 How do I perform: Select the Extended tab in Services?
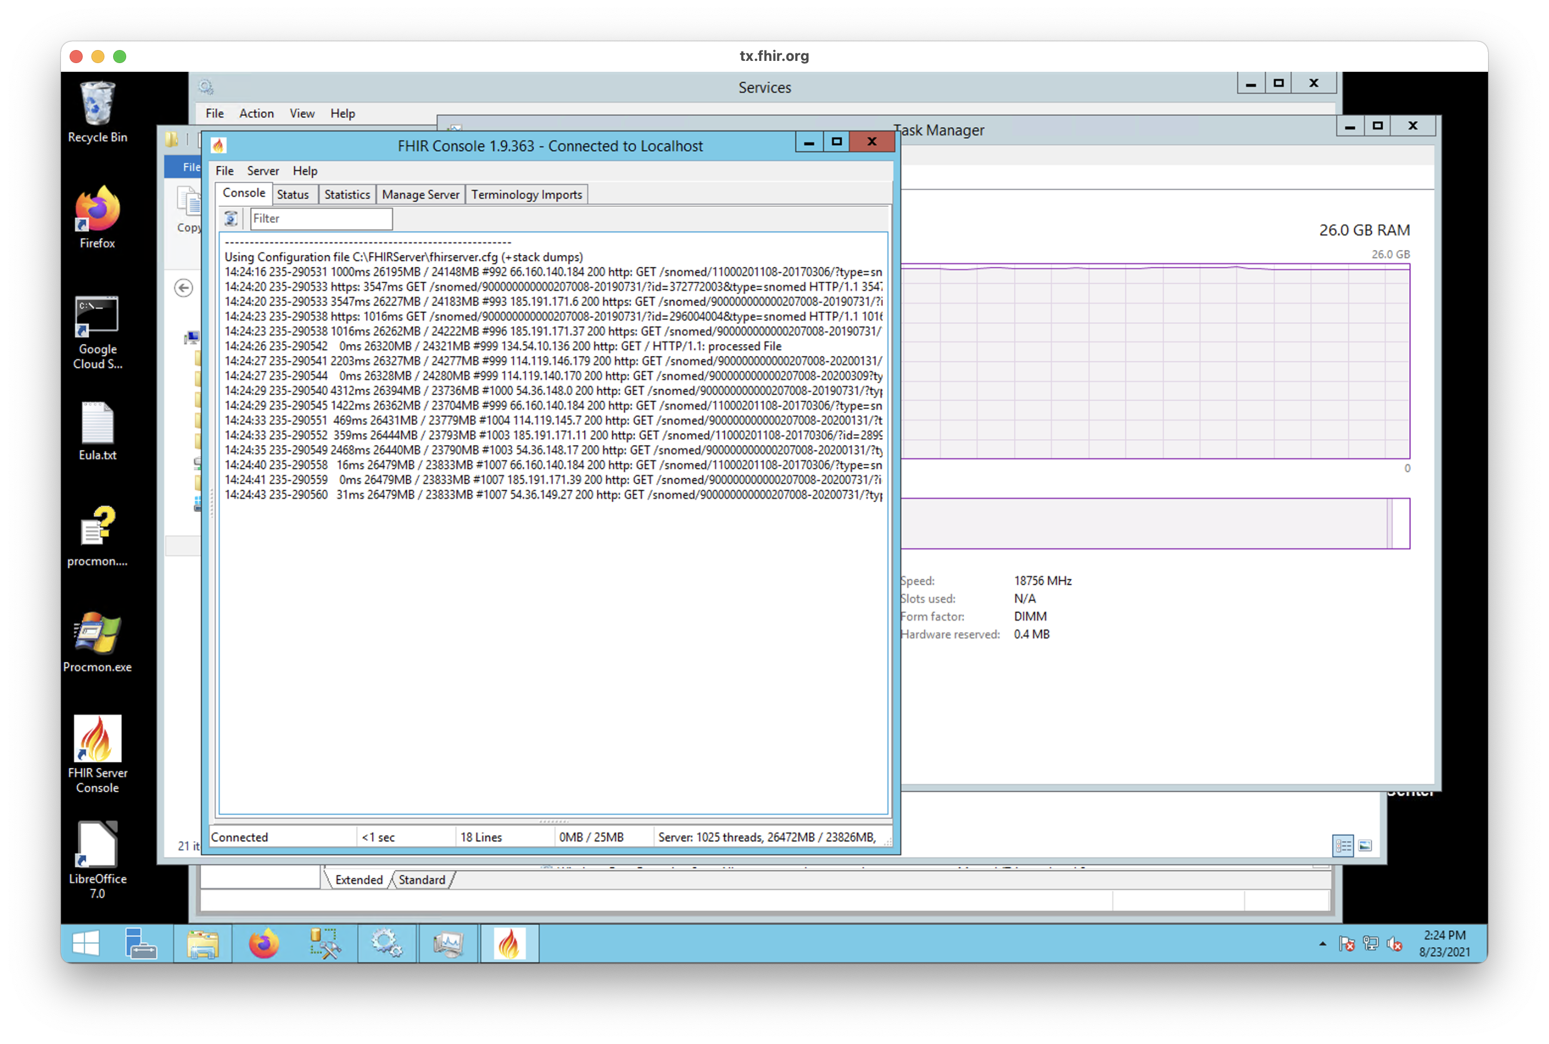pyautogui.click(x=359, y=880)
